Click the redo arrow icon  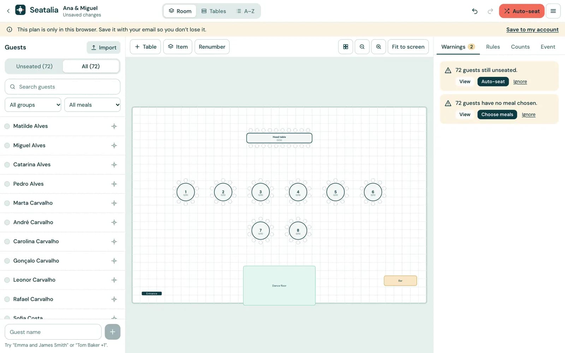pyautogui.click(x=490, y=11)
